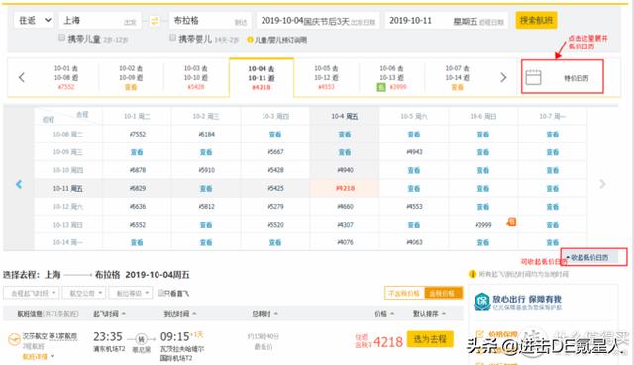Viewport: 634px width, 365px height.
Task: Click 查看 for 10-2 departure, 10-11 return
Action: pyautogui.click(x=206, y=188)
